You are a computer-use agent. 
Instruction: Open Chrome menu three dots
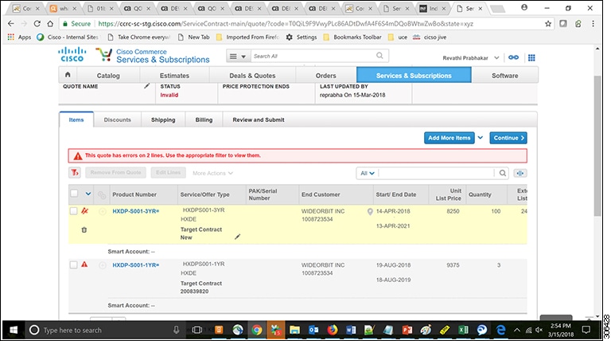click(x=593, y=24)
